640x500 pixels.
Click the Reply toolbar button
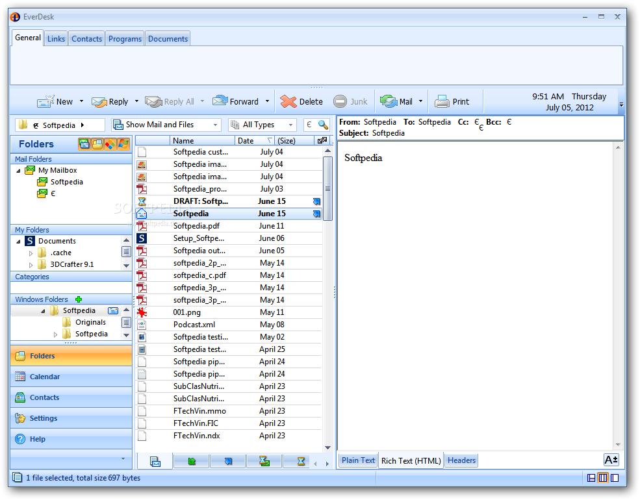pos(110,101)
